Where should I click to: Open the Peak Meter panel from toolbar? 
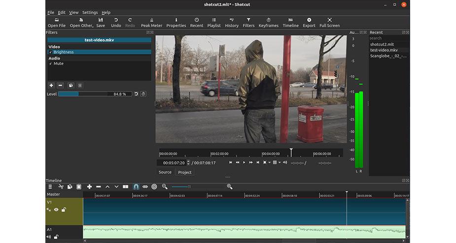point(151,22)
